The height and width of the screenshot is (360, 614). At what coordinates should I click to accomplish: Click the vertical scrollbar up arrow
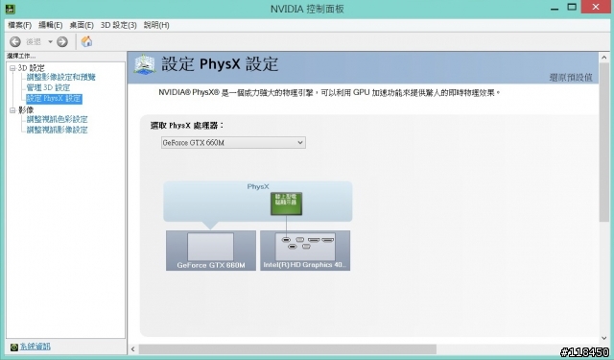(x=603, y=58)
